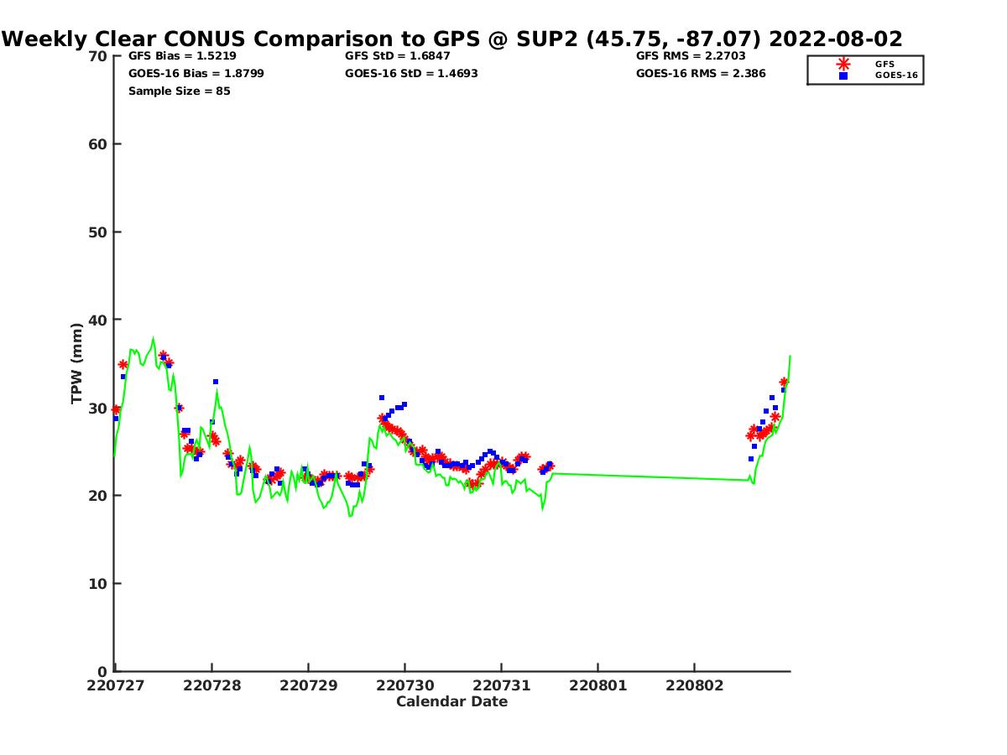Click the TPW (mm) y-axis label

77,363
